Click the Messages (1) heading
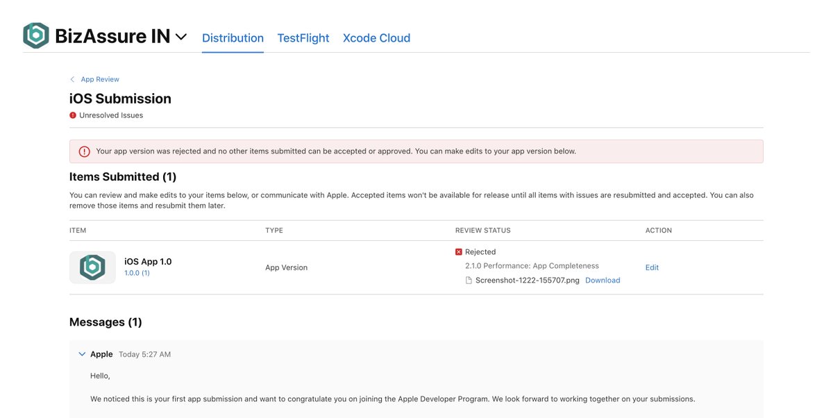This screenshot has height=418, width=833. 106,322
